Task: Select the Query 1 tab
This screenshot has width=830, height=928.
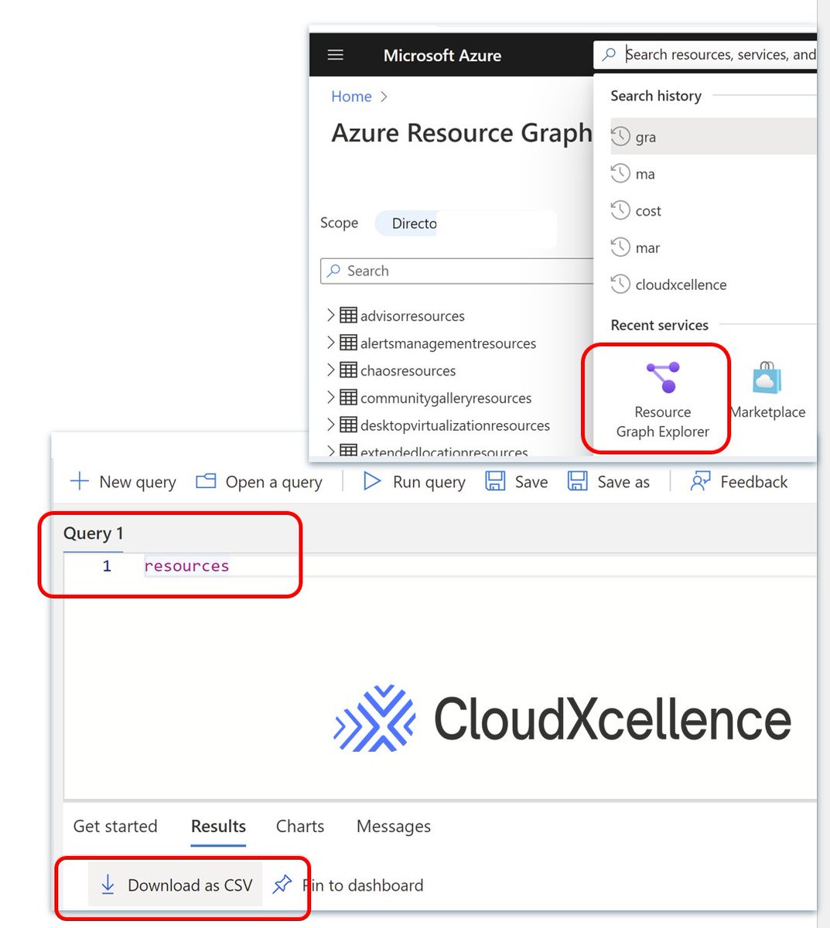Action: (x=93, y=534)
